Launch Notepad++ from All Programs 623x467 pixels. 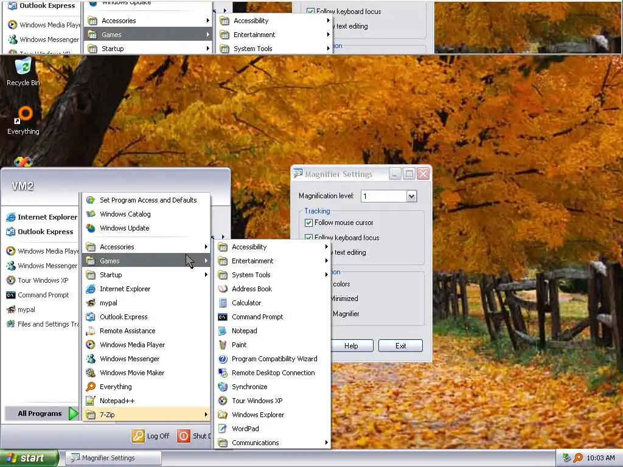coord(146,401)
